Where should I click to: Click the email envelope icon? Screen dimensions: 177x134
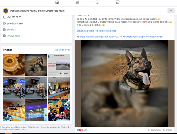click(4, 24)
